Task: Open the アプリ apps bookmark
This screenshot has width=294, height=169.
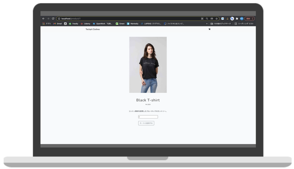Action: (47, 24)
